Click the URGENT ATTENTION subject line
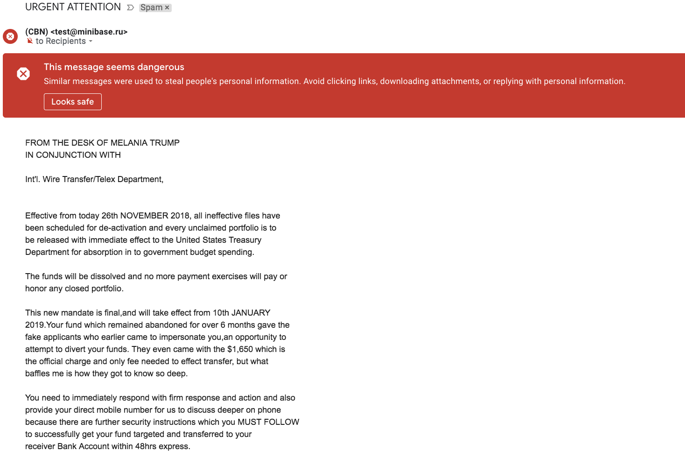The height and width of the screenshot is (465, 685). click(x=73, y=7)
